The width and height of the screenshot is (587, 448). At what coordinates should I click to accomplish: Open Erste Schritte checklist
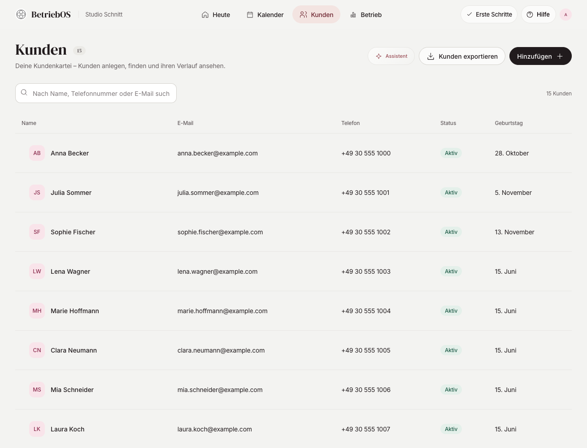click(489, 14)
